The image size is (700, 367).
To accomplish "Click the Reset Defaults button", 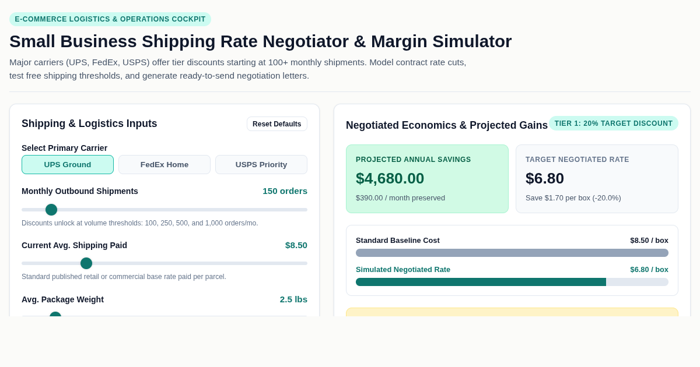I will coord(277,124).
